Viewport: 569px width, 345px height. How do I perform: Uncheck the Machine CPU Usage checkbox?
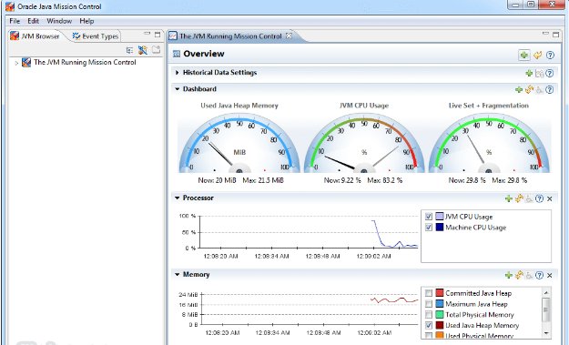click(x=429, y=228)
